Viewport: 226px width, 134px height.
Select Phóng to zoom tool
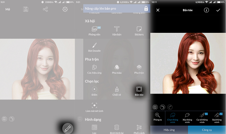pos(158,117)
